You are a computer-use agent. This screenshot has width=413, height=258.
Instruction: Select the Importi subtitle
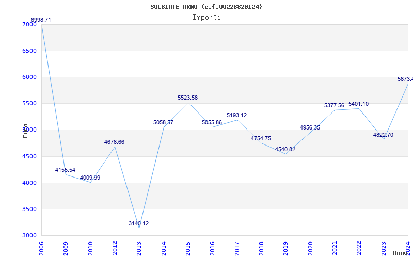[206, 18]
